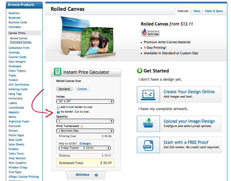This screenshot has height=181, width=231.
Task: Open the 4 Day Transit shipping dropdown
Action: (x=85, y=148)
